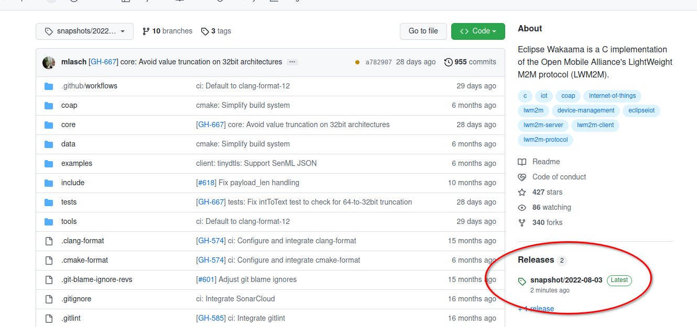Click the clock icon beside 955 commits

pos(448,62)
